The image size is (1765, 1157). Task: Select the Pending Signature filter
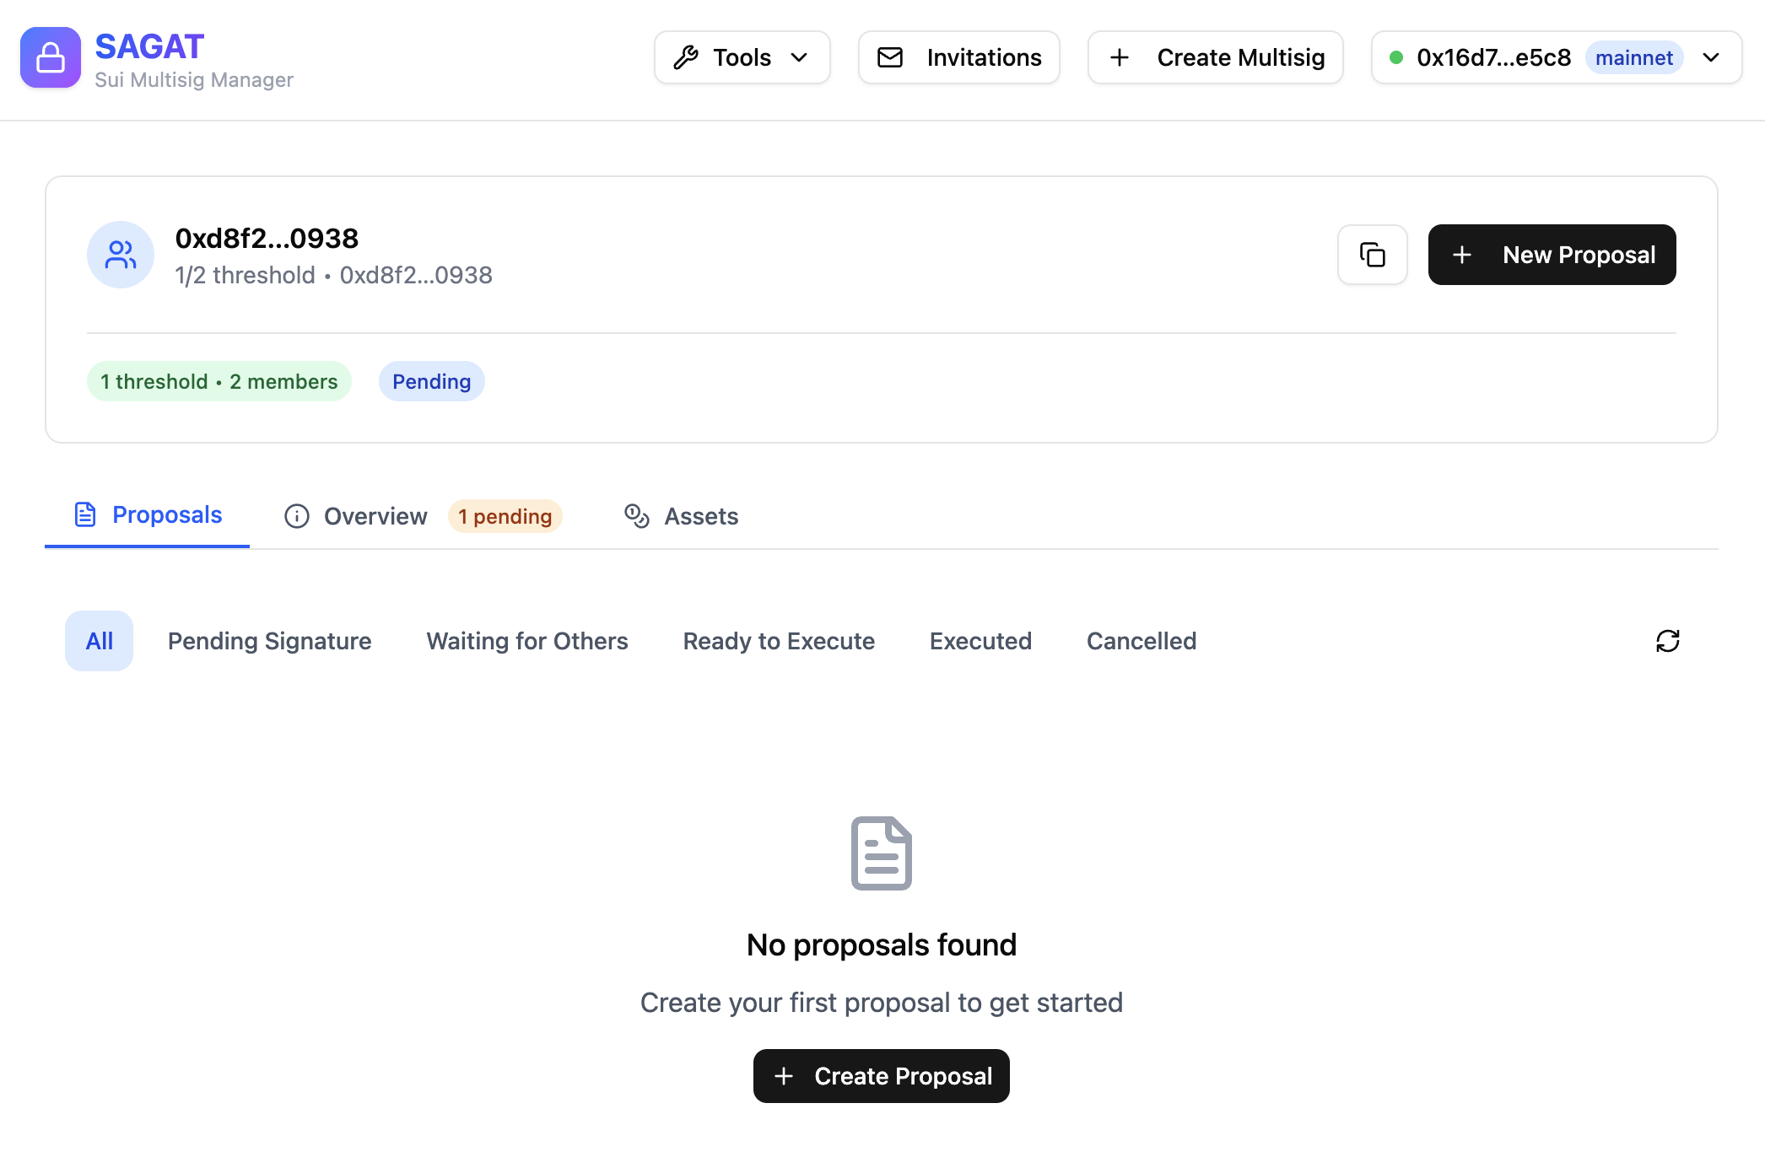click(270, 641)
